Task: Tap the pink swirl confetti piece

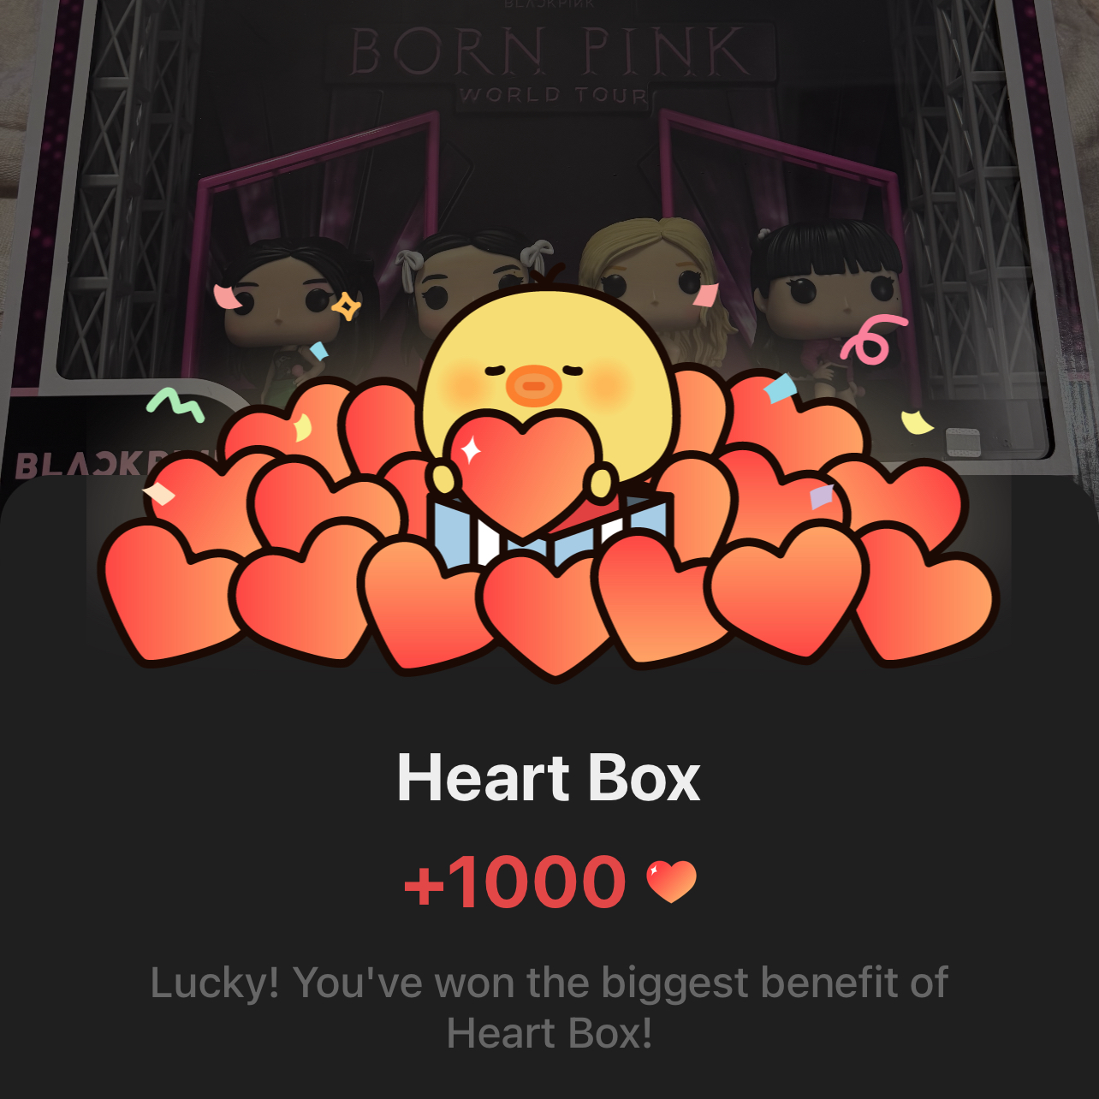Action: point(871,339)
